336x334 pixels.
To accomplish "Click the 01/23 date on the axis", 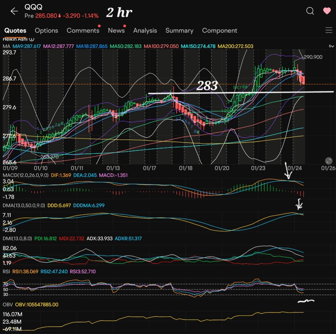I will click(x=258, y=168).
